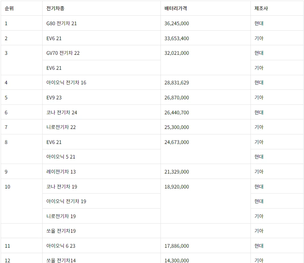The image size is (304, 263).
Task: Select the 아이오닉 5 21 cell
Action: click(x=102, y=157)
